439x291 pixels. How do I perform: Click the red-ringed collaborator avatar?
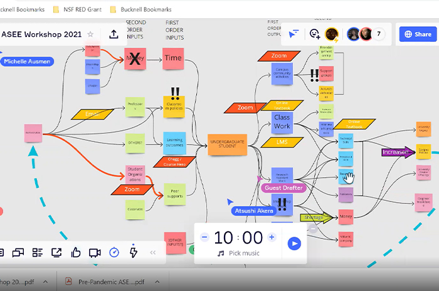tap(366, 34)
